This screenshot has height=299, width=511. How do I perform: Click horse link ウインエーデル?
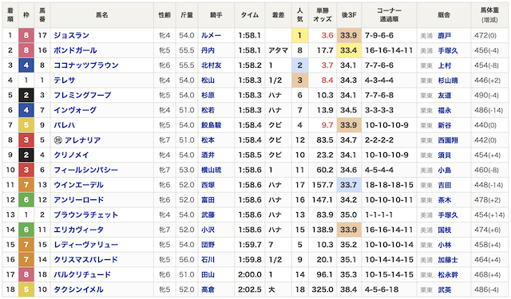pos(78,185)
